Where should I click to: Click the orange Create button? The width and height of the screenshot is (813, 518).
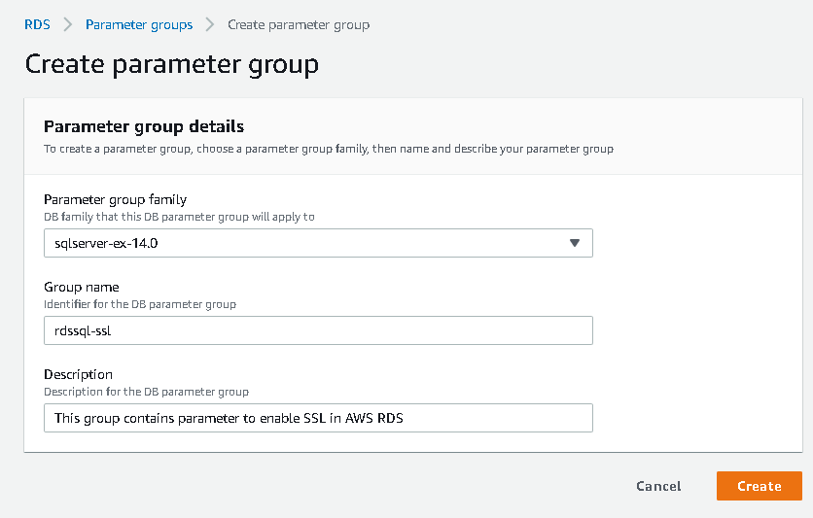pyautogui.click(x=759, y=486)
